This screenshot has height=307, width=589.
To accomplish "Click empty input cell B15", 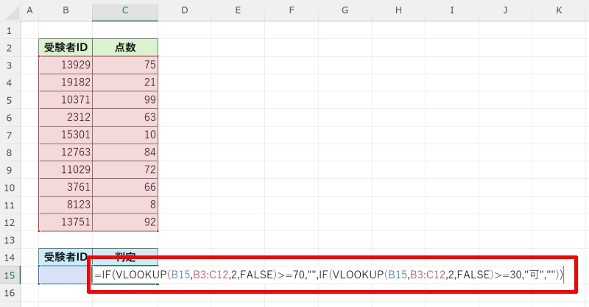I will (x=66, y=275).
